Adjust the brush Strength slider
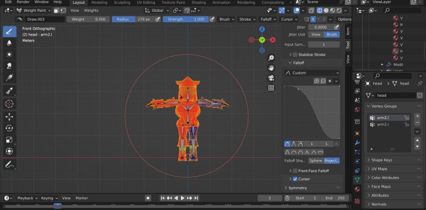This screenshot has height=210, width=426. click(185, 19)
